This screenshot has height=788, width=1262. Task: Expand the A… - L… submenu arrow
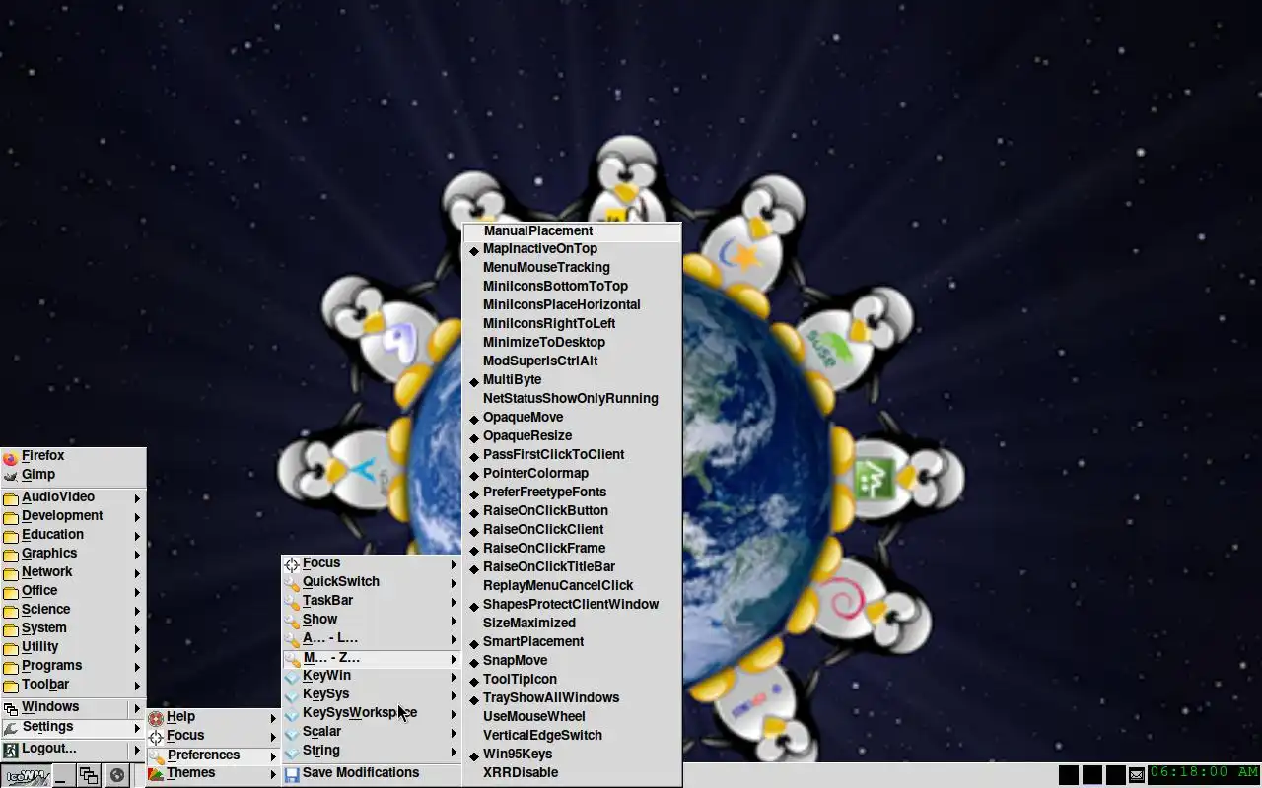(x=454, y=639)
